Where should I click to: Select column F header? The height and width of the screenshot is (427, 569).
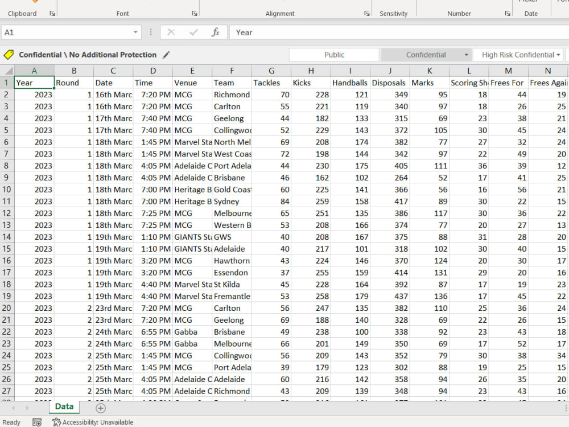[232, 71]
